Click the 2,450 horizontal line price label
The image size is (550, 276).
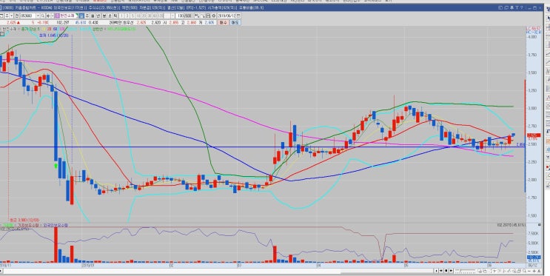(x=521, y=144)
